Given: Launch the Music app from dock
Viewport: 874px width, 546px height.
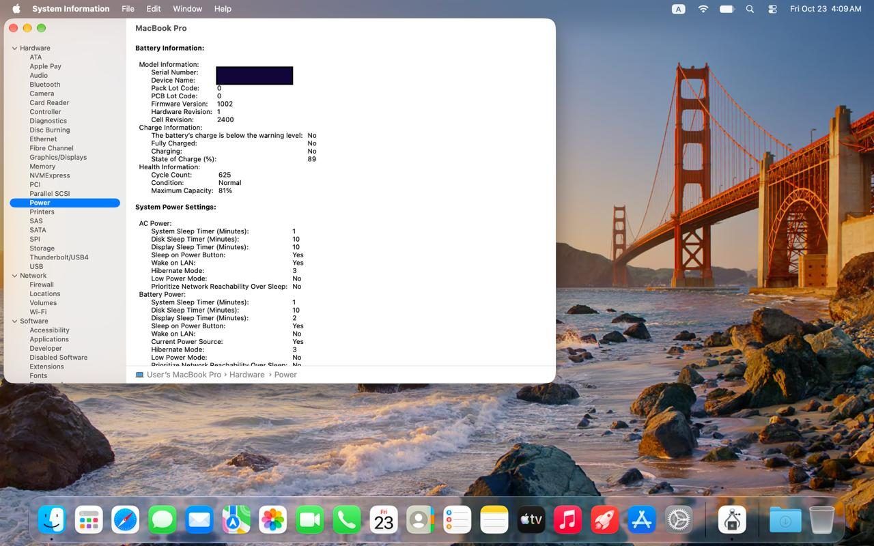Looking at the screenshot, I should click(x=568, y=520).
